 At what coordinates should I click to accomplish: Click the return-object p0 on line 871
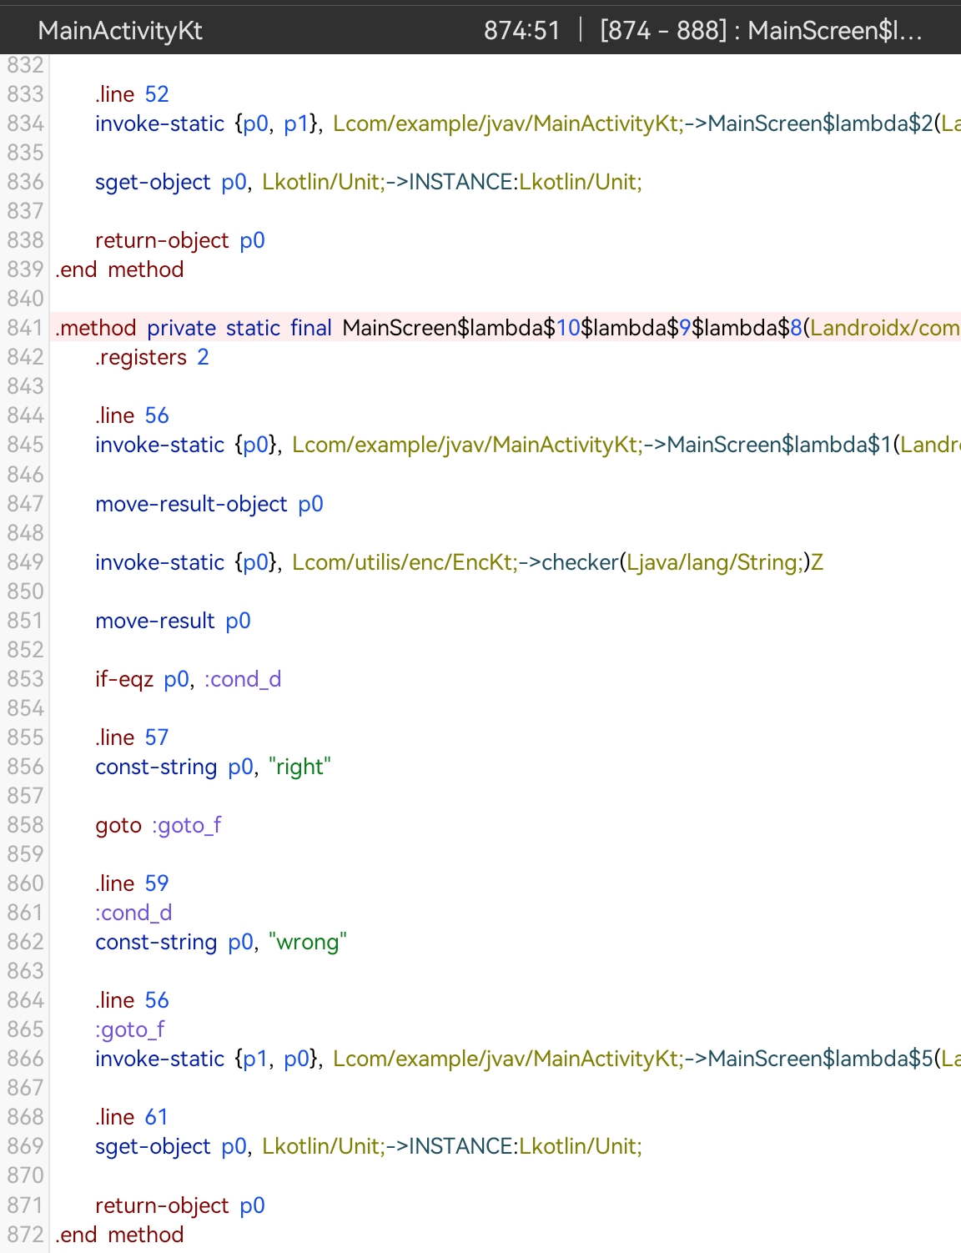(x=179, y=1205)
